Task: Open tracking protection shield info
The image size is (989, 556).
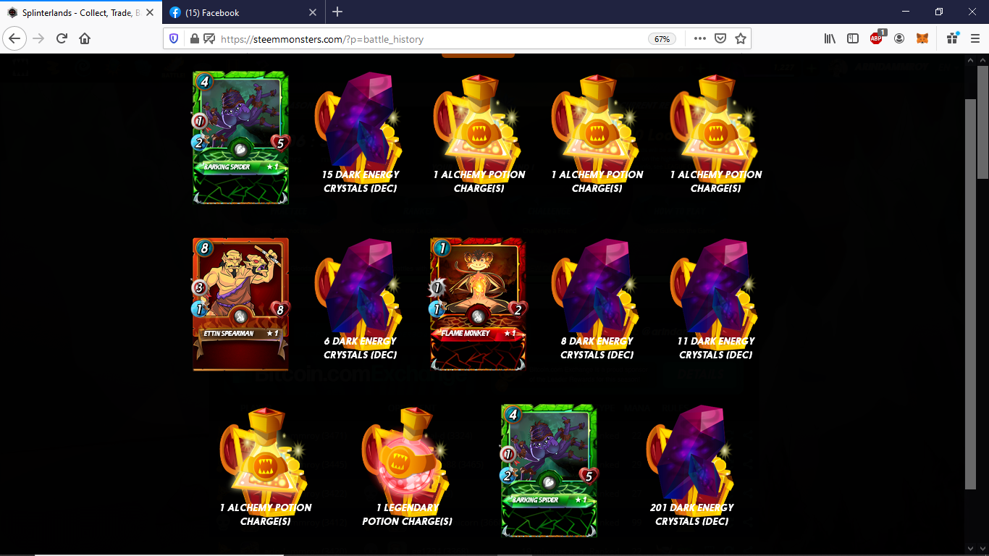Action: (x=174, y=39)
